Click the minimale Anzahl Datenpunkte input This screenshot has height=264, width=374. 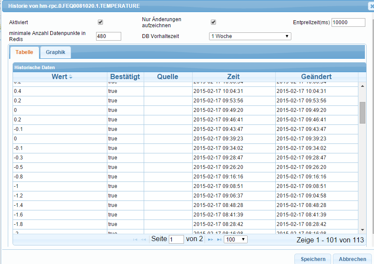109,36
